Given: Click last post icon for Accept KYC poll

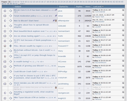Looking at the screenshot, I should pos(123,55).
